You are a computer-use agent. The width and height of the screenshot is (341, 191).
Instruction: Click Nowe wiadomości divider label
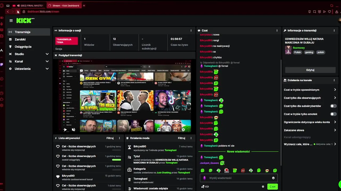(238, 151)
